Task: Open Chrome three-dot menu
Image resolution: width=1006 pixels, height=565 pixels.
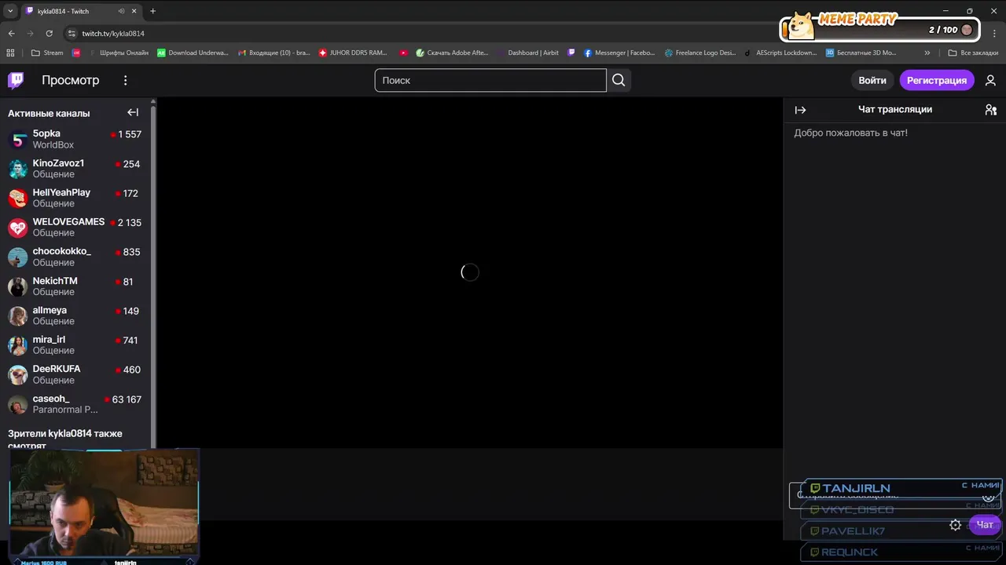Action: pyautogui.click(x=994, y=33)
